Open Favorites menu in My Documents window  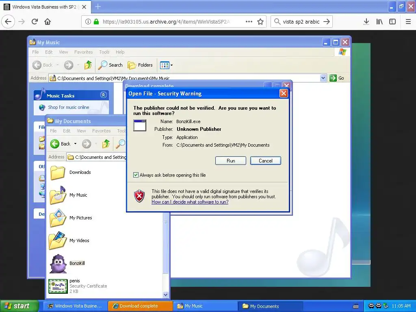[x=101, y=131]
